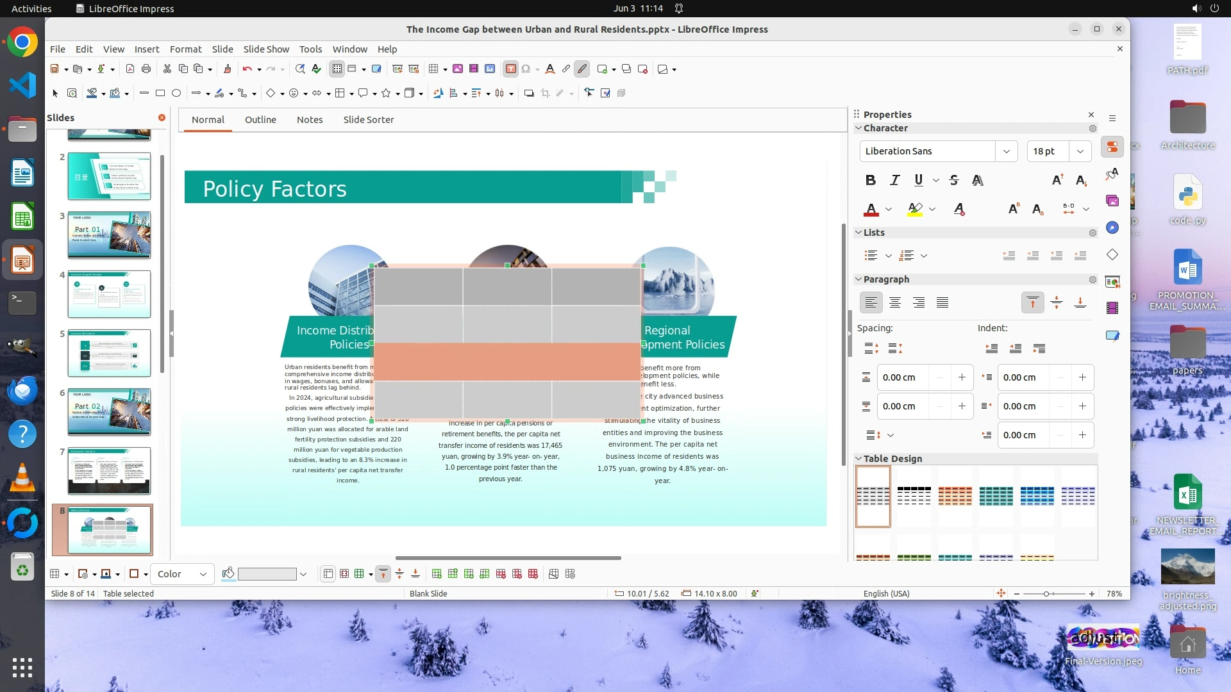Image resolution: width=1231 pixels, height=692 pixels.
Task: Collapse the Table Design section
Action: point(858,459)
